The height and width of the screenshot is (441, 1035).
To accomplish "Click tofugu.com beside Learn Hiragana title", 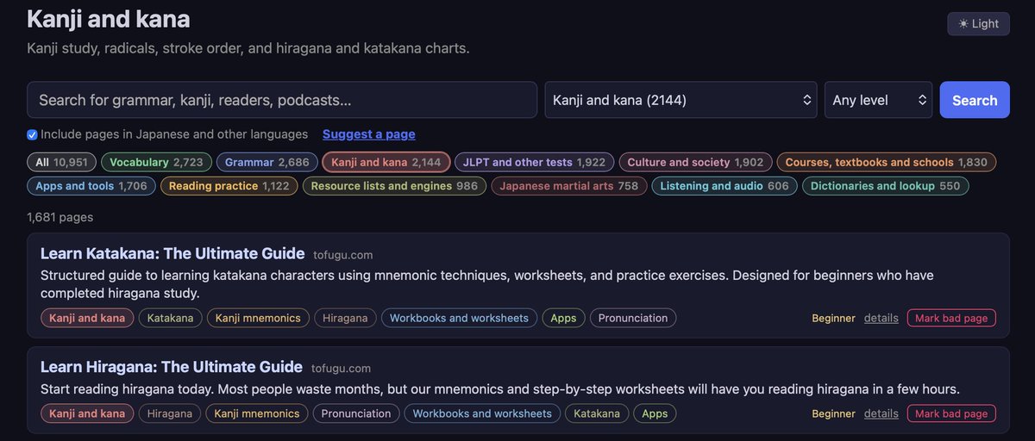I will pos(342,369).
